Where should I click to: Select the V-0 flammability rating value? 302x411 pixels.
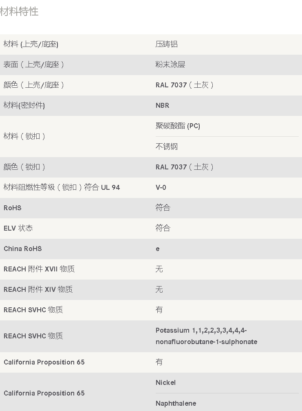pyautogui.click(x=161, y=187)
